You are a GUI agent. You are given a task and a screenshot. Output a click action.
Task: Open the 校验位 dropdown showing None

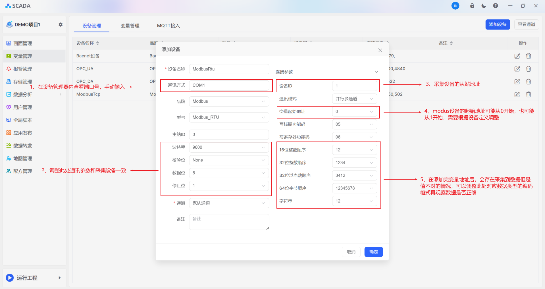pos(229,160)
